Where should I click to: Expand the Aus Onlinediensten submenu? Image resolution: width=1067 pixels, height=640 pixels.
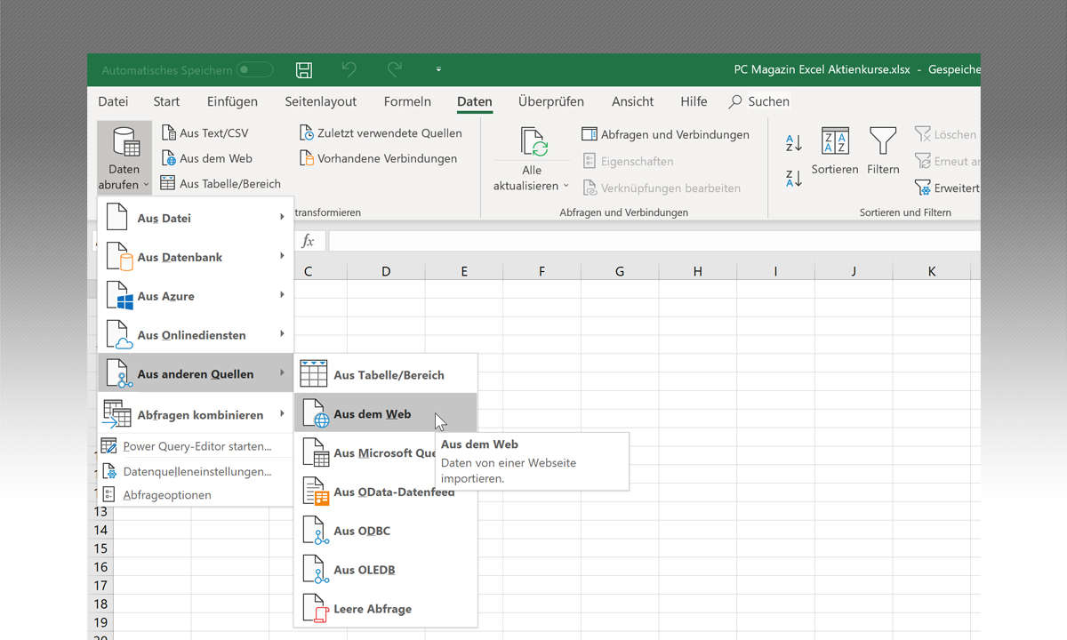coord(196,335)
